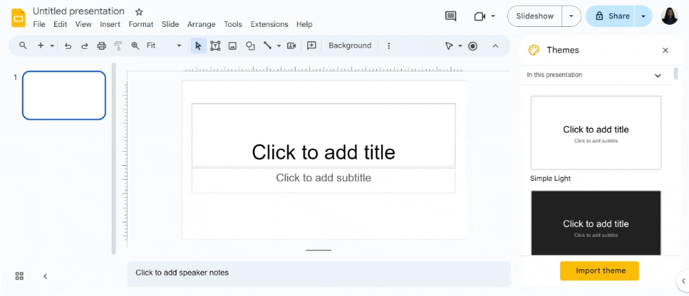Click the Background button
The image size is (689, 296).
coord(350,45)
